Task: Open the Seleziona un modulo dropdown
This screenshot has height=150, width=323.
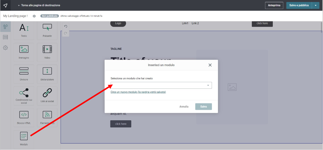Action: pos(161,85)
